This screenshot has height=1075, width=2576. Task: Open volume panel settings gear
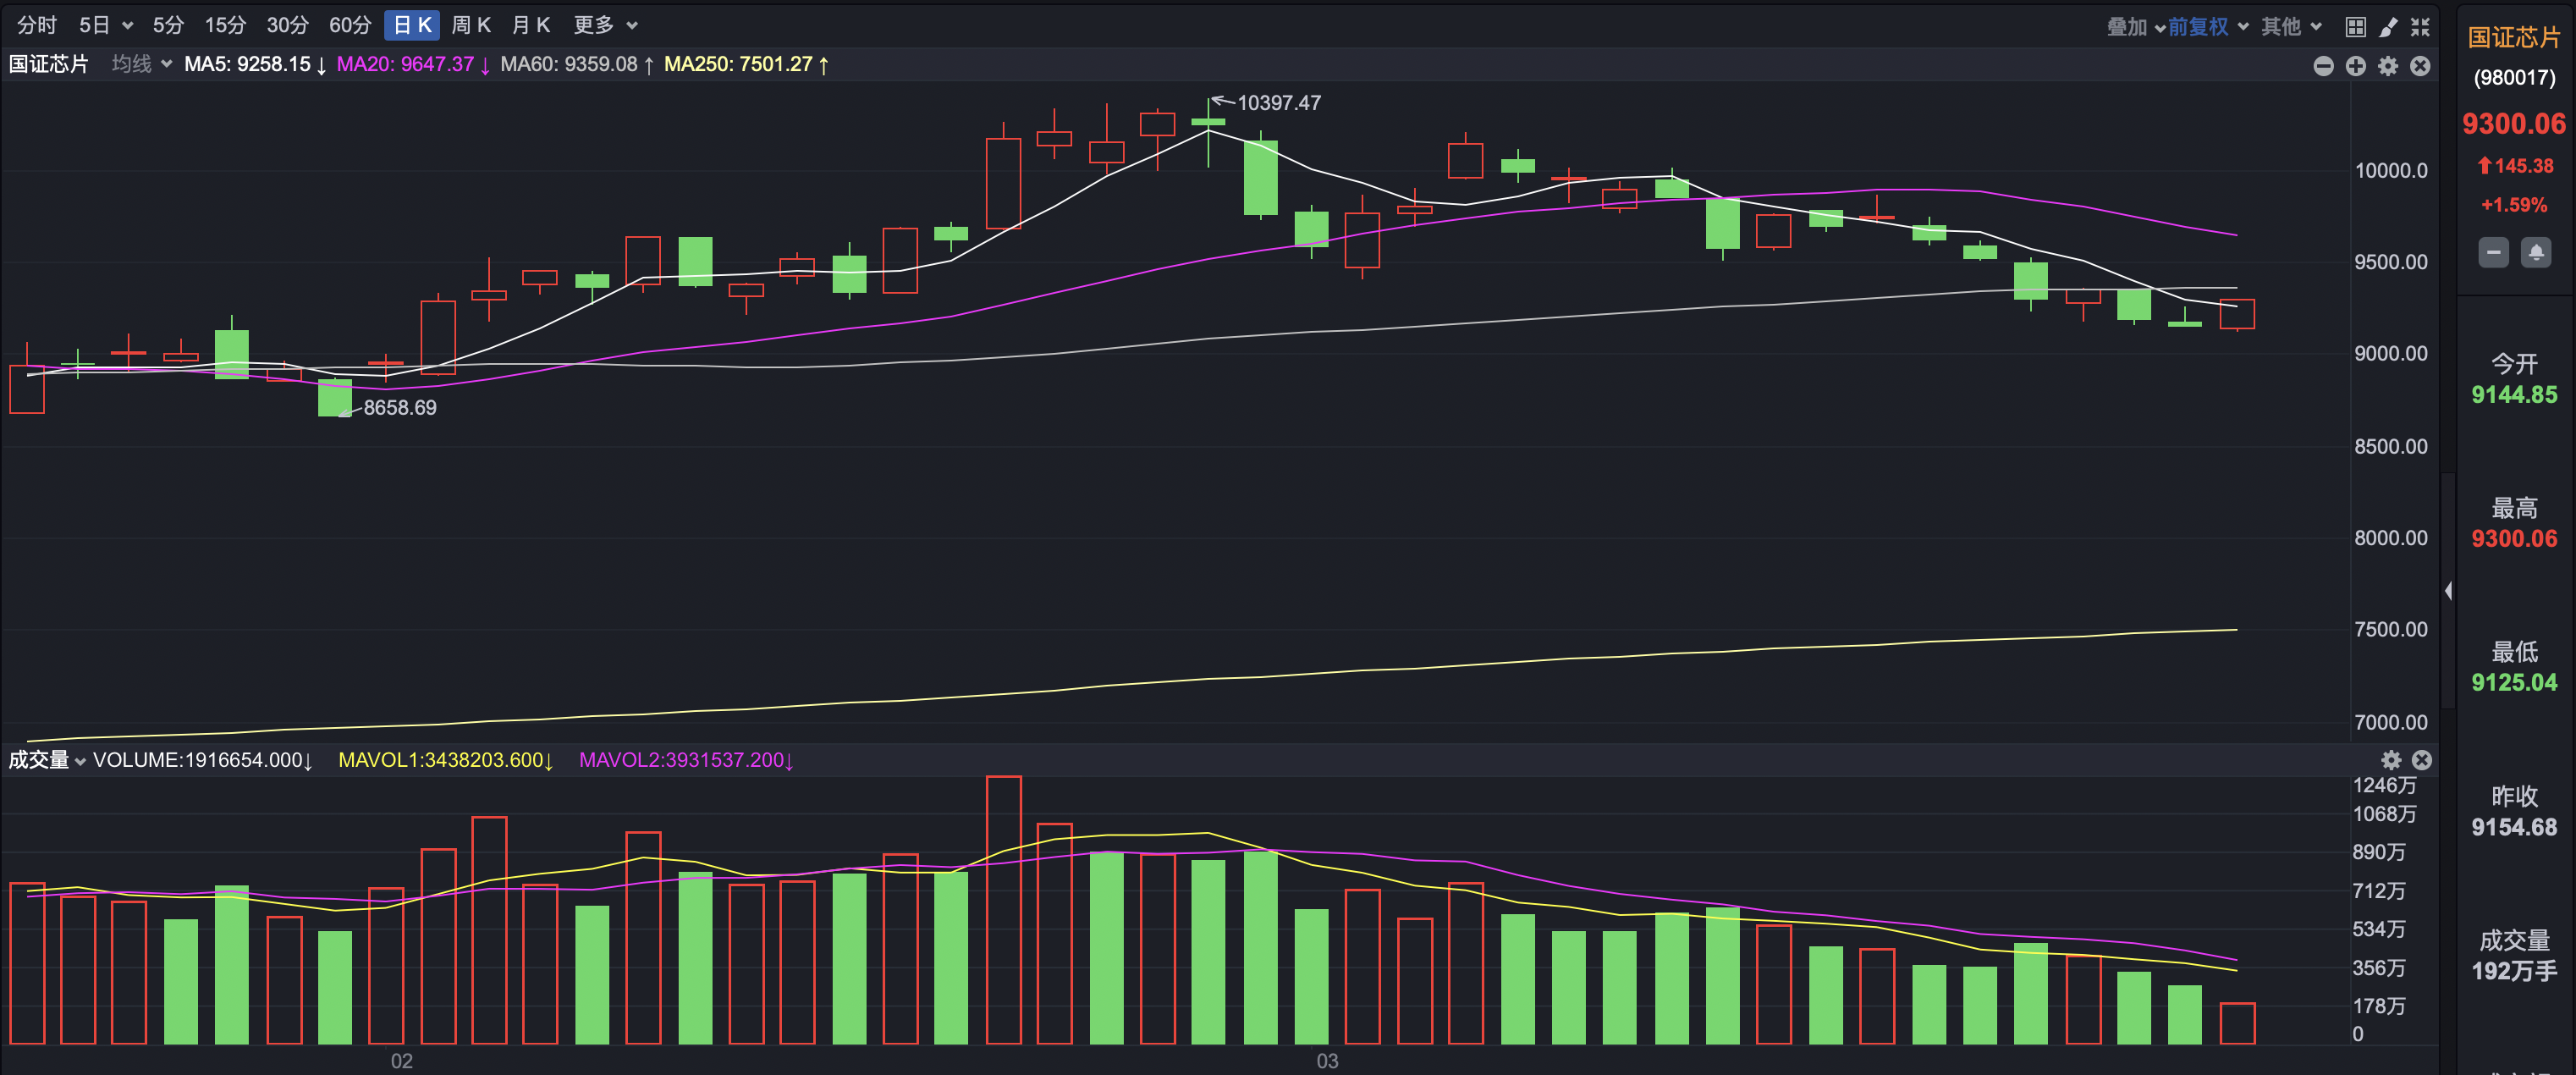pyautogui.click(x=2390, y=760)
